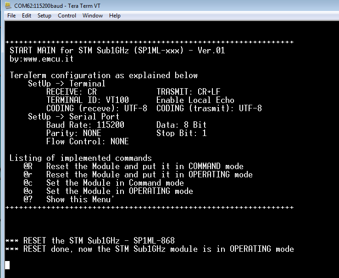Image resolution: width=339 pixels, height=278 pixels.
Task: Click the '@r' OPERATING mode reset line
Action: (x=138, y=175)
